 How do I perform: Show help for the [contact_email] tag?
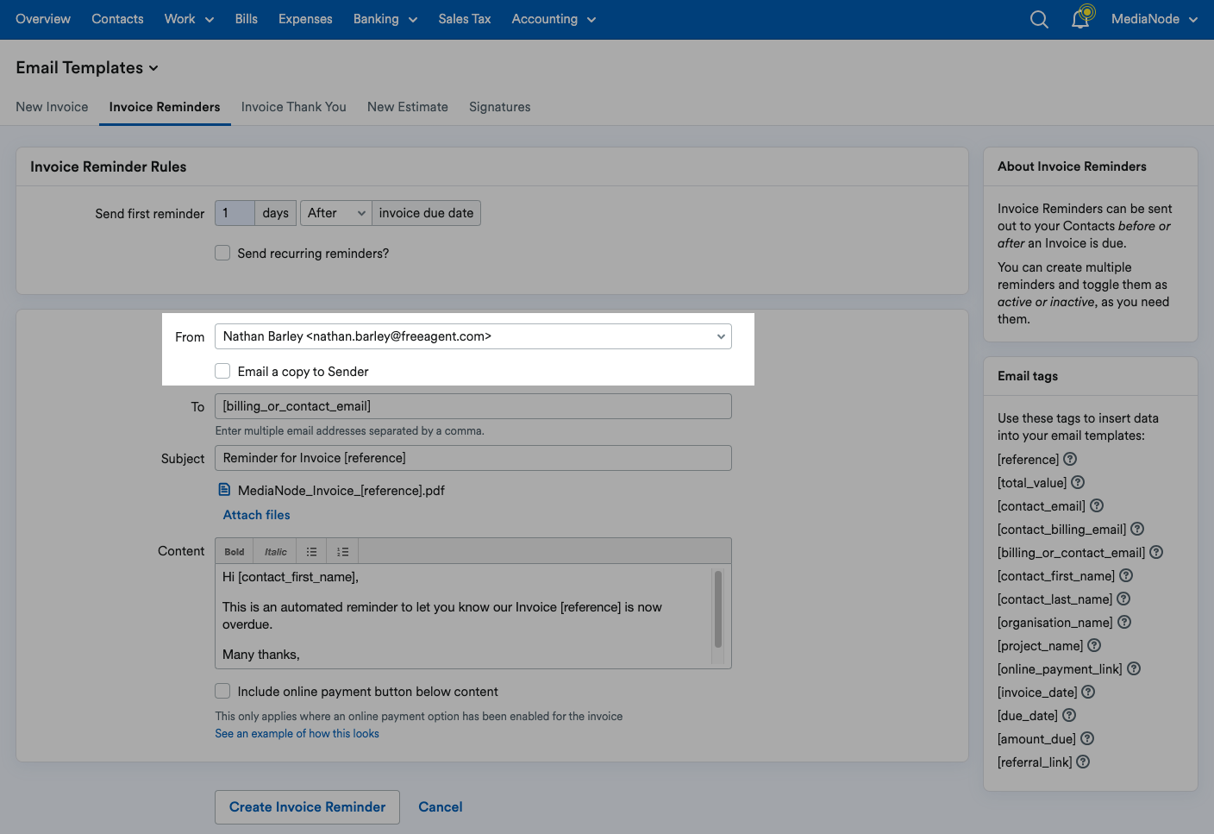[x=1097, y=505]
